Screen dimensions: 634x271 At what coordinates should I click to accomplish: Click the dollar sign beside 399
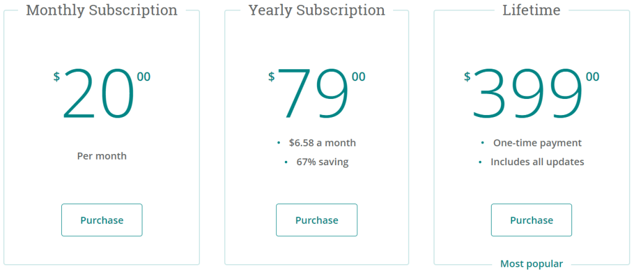click(x=467, y=76)
